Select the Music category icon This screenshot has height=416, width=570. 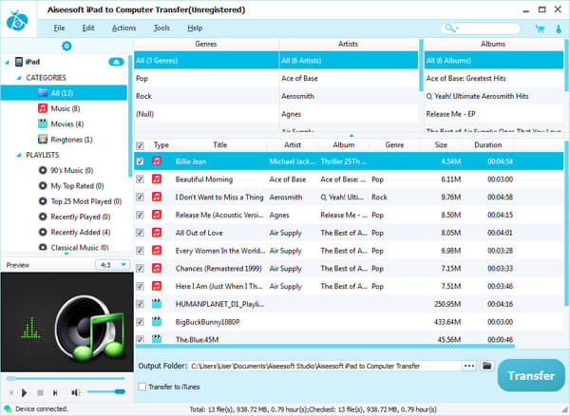tap(43, 108)
